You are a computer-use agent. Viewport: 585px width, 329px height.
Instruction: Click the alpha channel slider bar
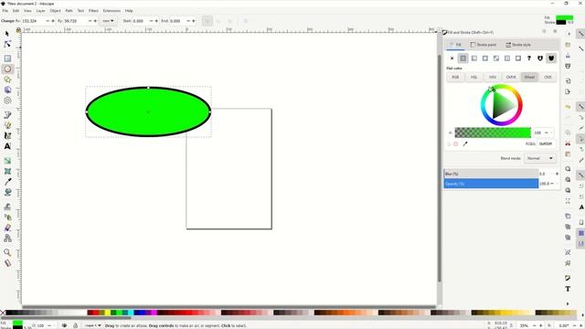tap(493, 133)
